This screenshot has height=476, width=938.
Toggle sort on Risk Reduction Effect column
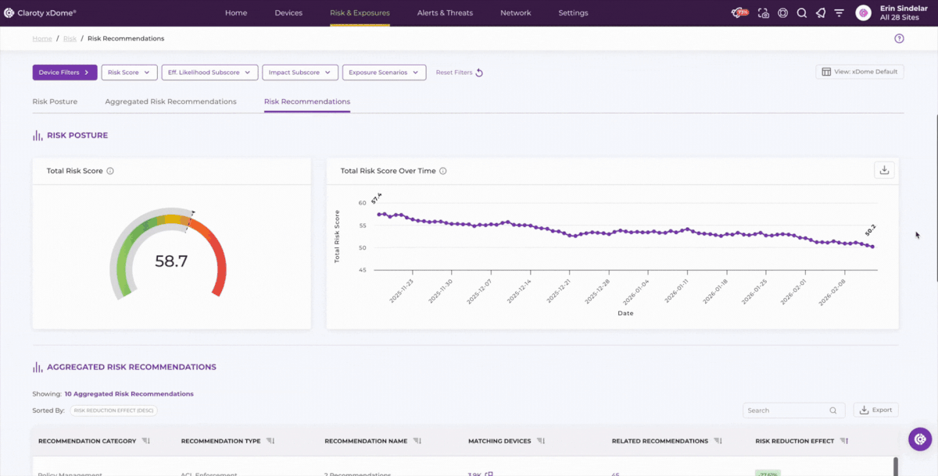coord(843,441)
